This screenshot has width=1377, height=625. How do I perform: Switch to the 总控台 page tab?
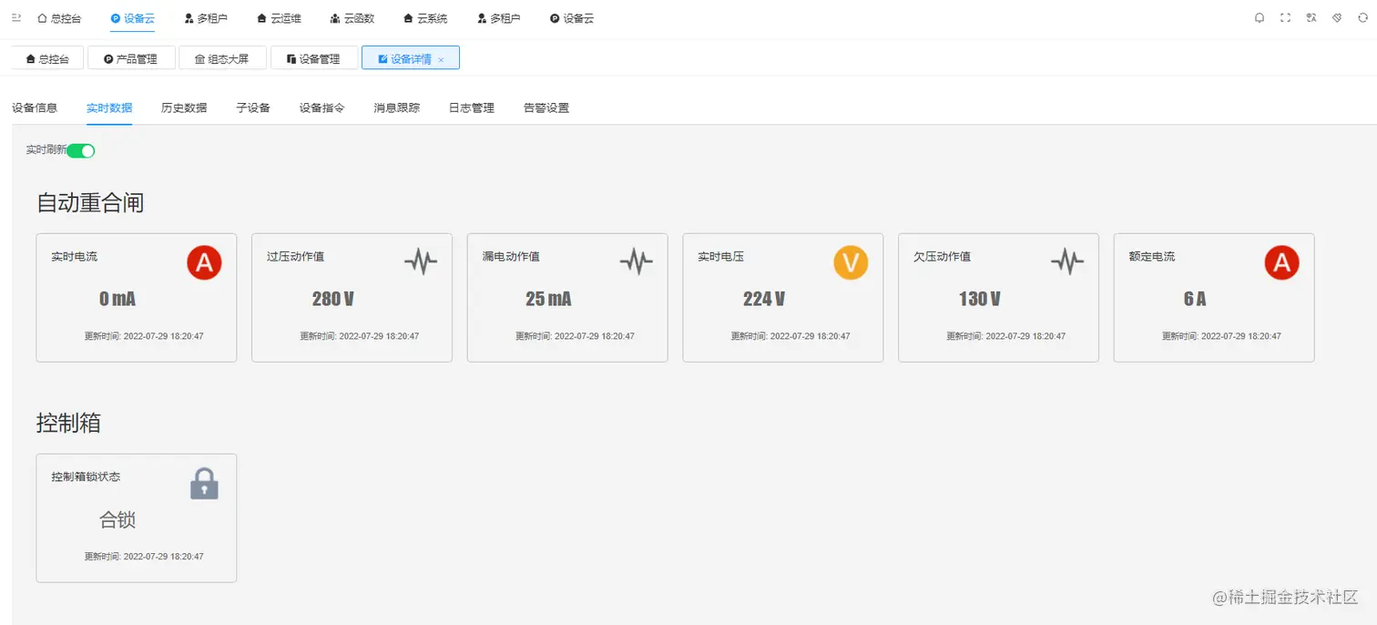click(47, 58)
